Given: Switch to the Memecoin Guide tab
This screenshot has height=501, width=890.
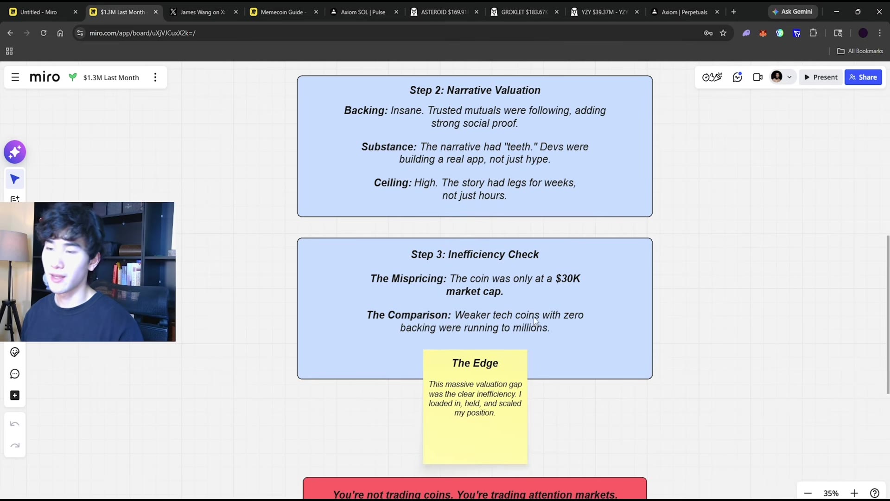Looking at the screenshot, I should pyautogui.click(x=282, y=12).
